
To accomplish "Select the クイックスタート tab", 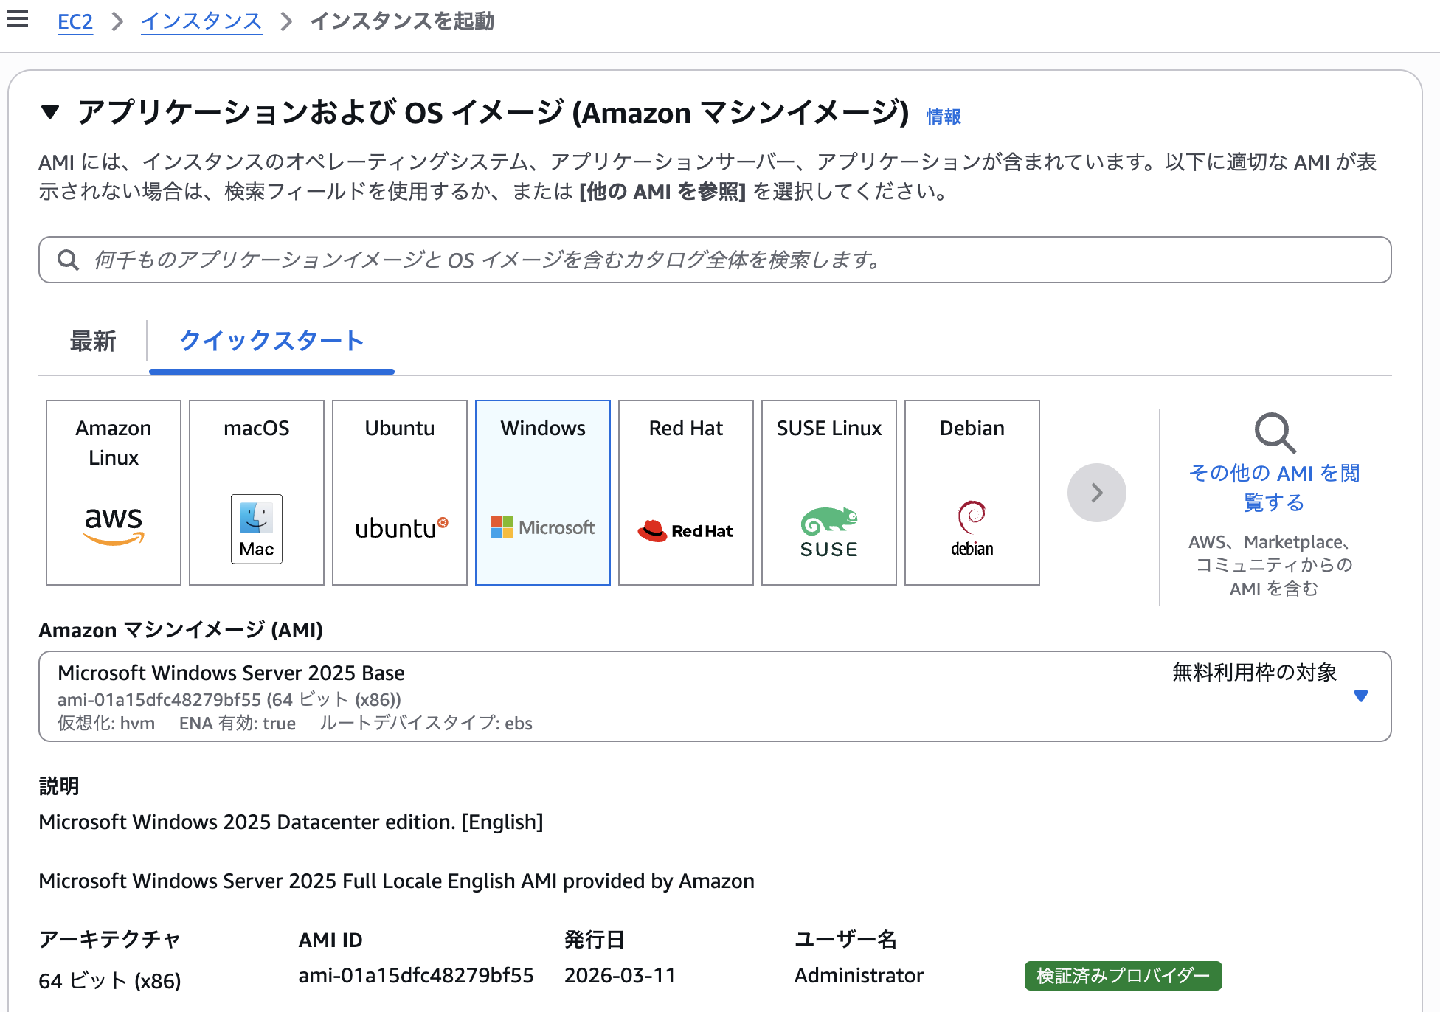I will (271, 342).
